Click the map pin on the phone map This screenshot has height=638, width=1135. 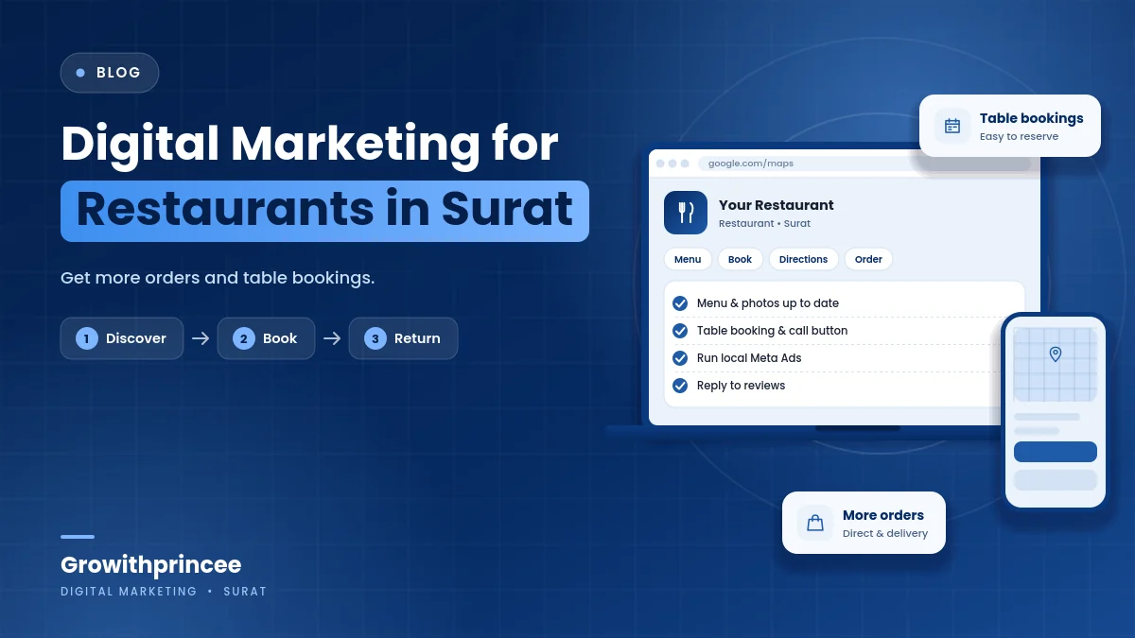(1056, 354)
